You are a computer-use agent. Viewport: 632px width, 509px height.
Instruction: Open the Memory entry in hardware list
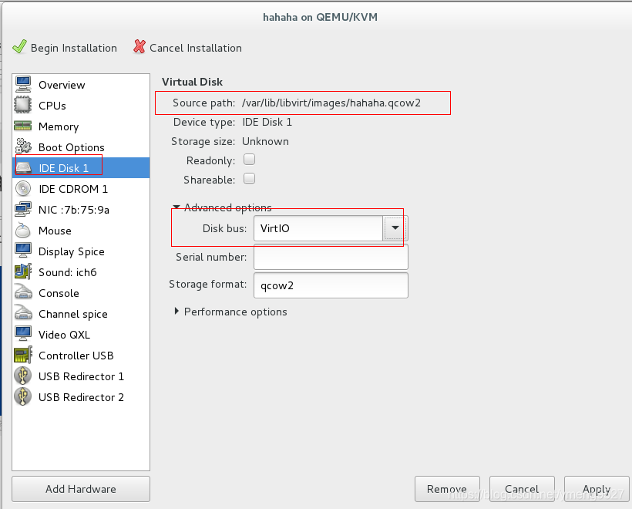pos(81,126)
